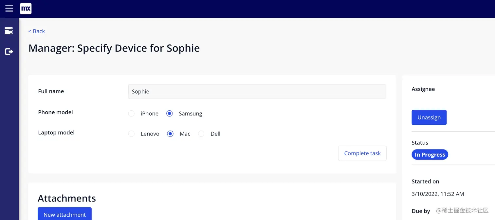Click the Phone model label
Screen dimensions: 495x220
pos(55,112)
